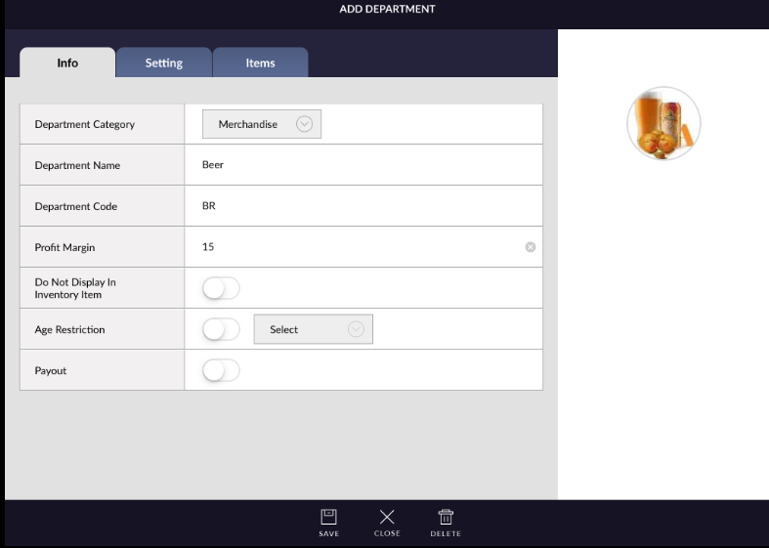Click the SAVE label in bottom bar

click(x=329, y=534)
